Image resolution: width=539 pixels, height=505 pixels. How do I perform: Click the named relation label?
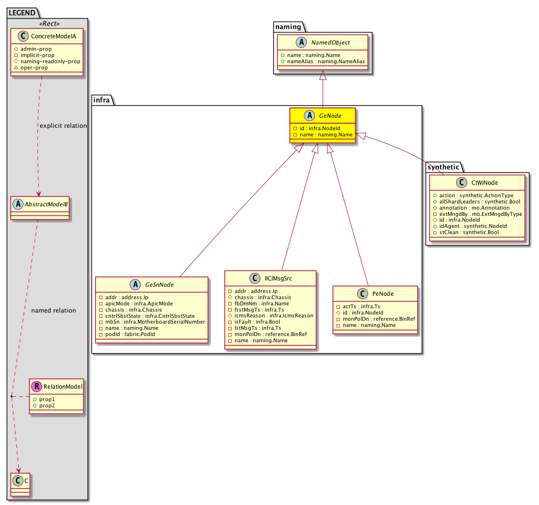pyautogui.click(x=53, y=310)
